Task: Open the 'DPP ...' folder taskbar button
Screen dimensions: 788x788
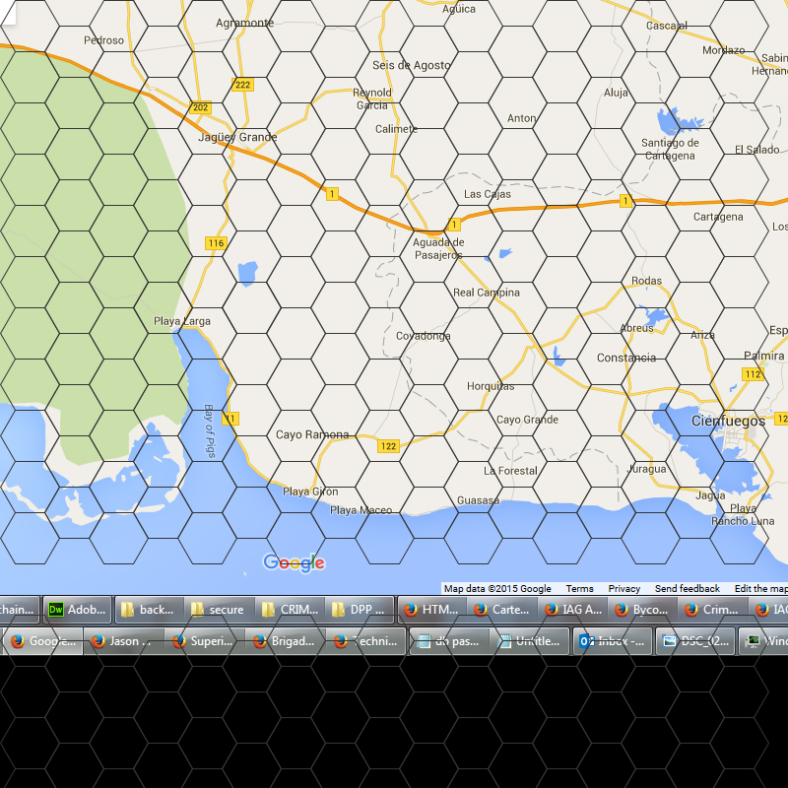Action: point(360,610)
